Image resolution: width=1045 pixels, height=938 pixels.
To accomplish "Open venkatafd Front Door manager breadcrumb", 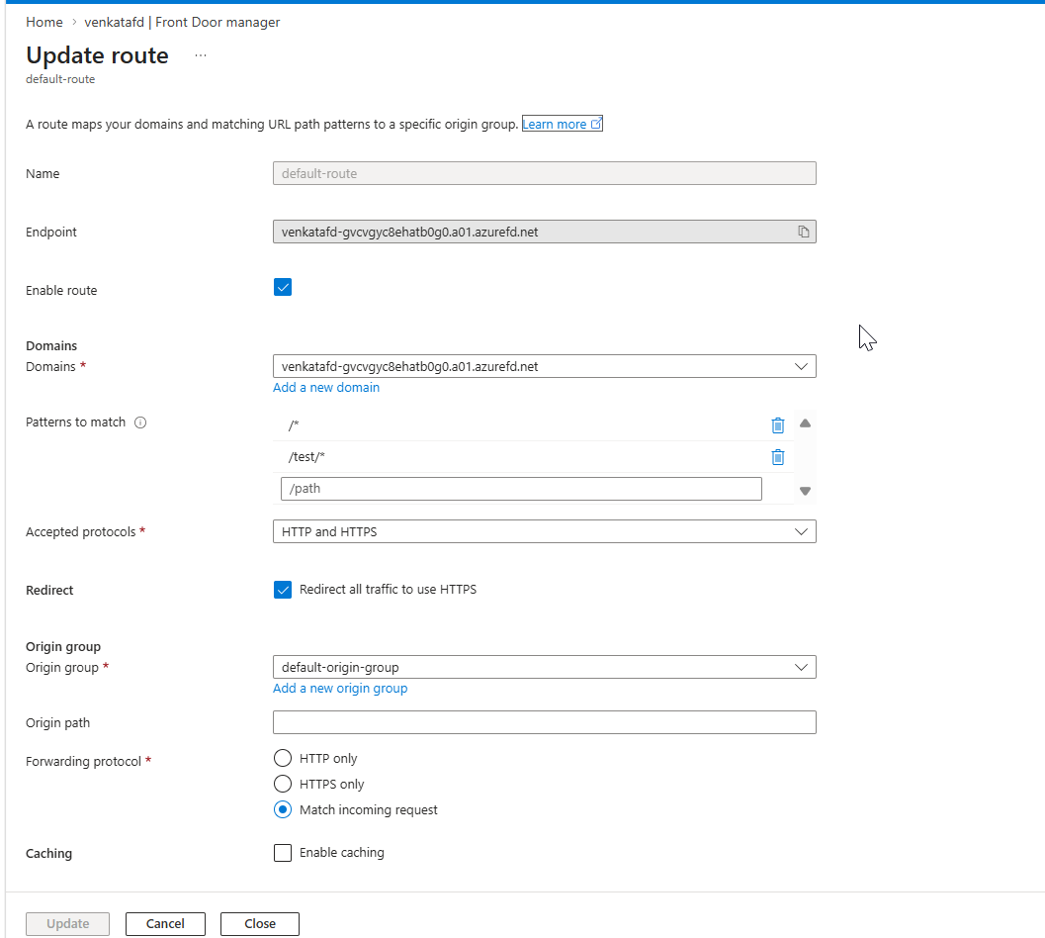I will (182, 22).
